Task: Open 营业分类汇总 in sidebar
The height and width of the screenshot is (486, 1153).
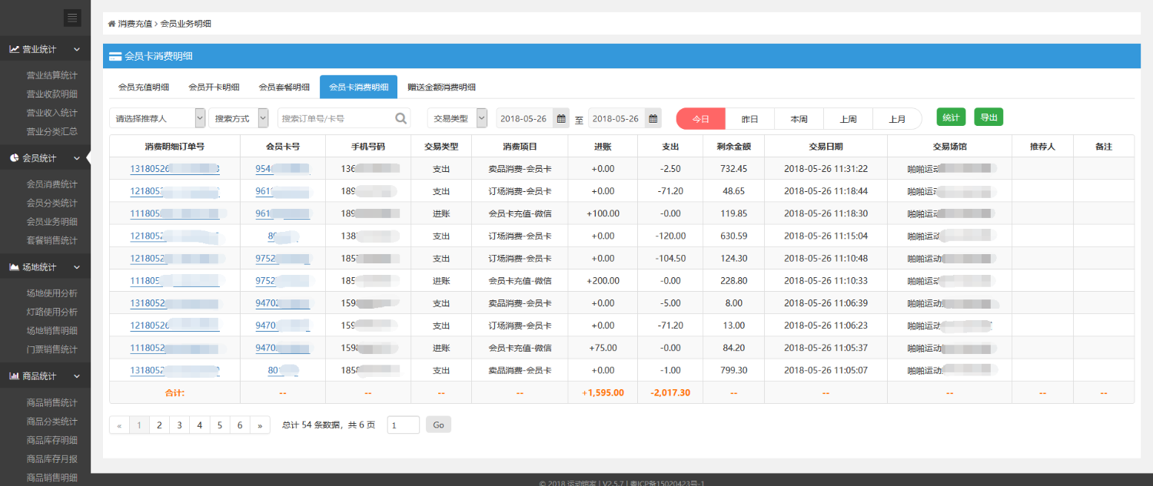Action: (52, 131)
